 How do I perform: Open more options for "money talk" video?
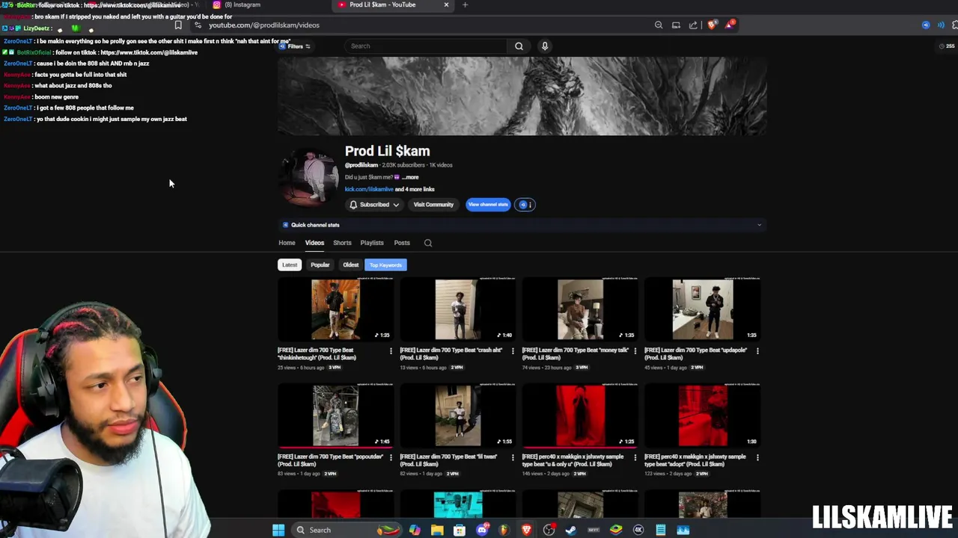(x=635, y=350)
